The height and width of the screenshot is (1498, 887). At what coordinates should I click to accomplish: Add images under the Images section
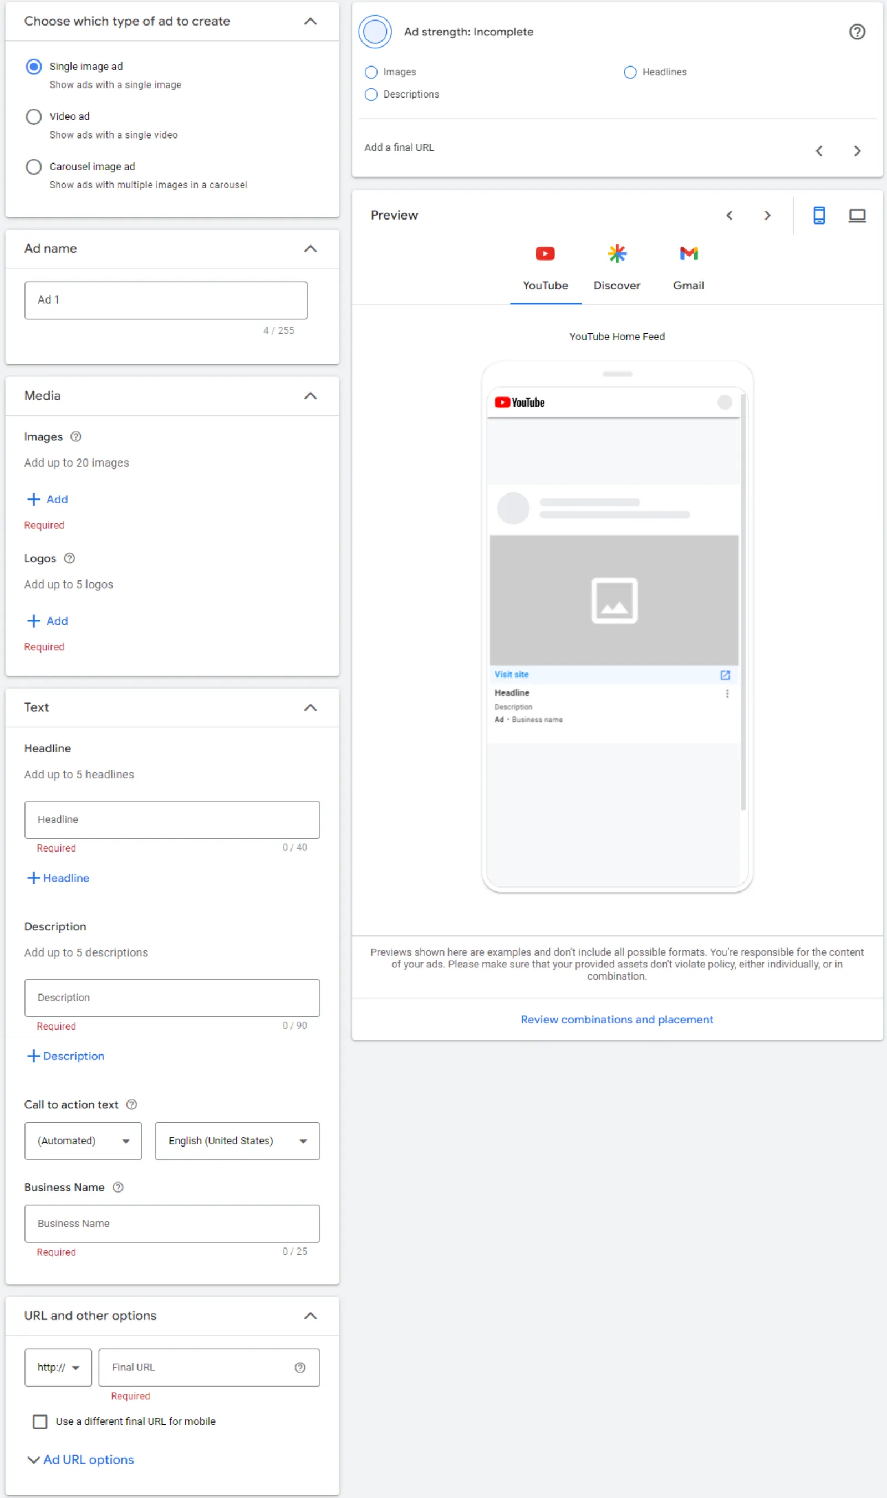48,499
